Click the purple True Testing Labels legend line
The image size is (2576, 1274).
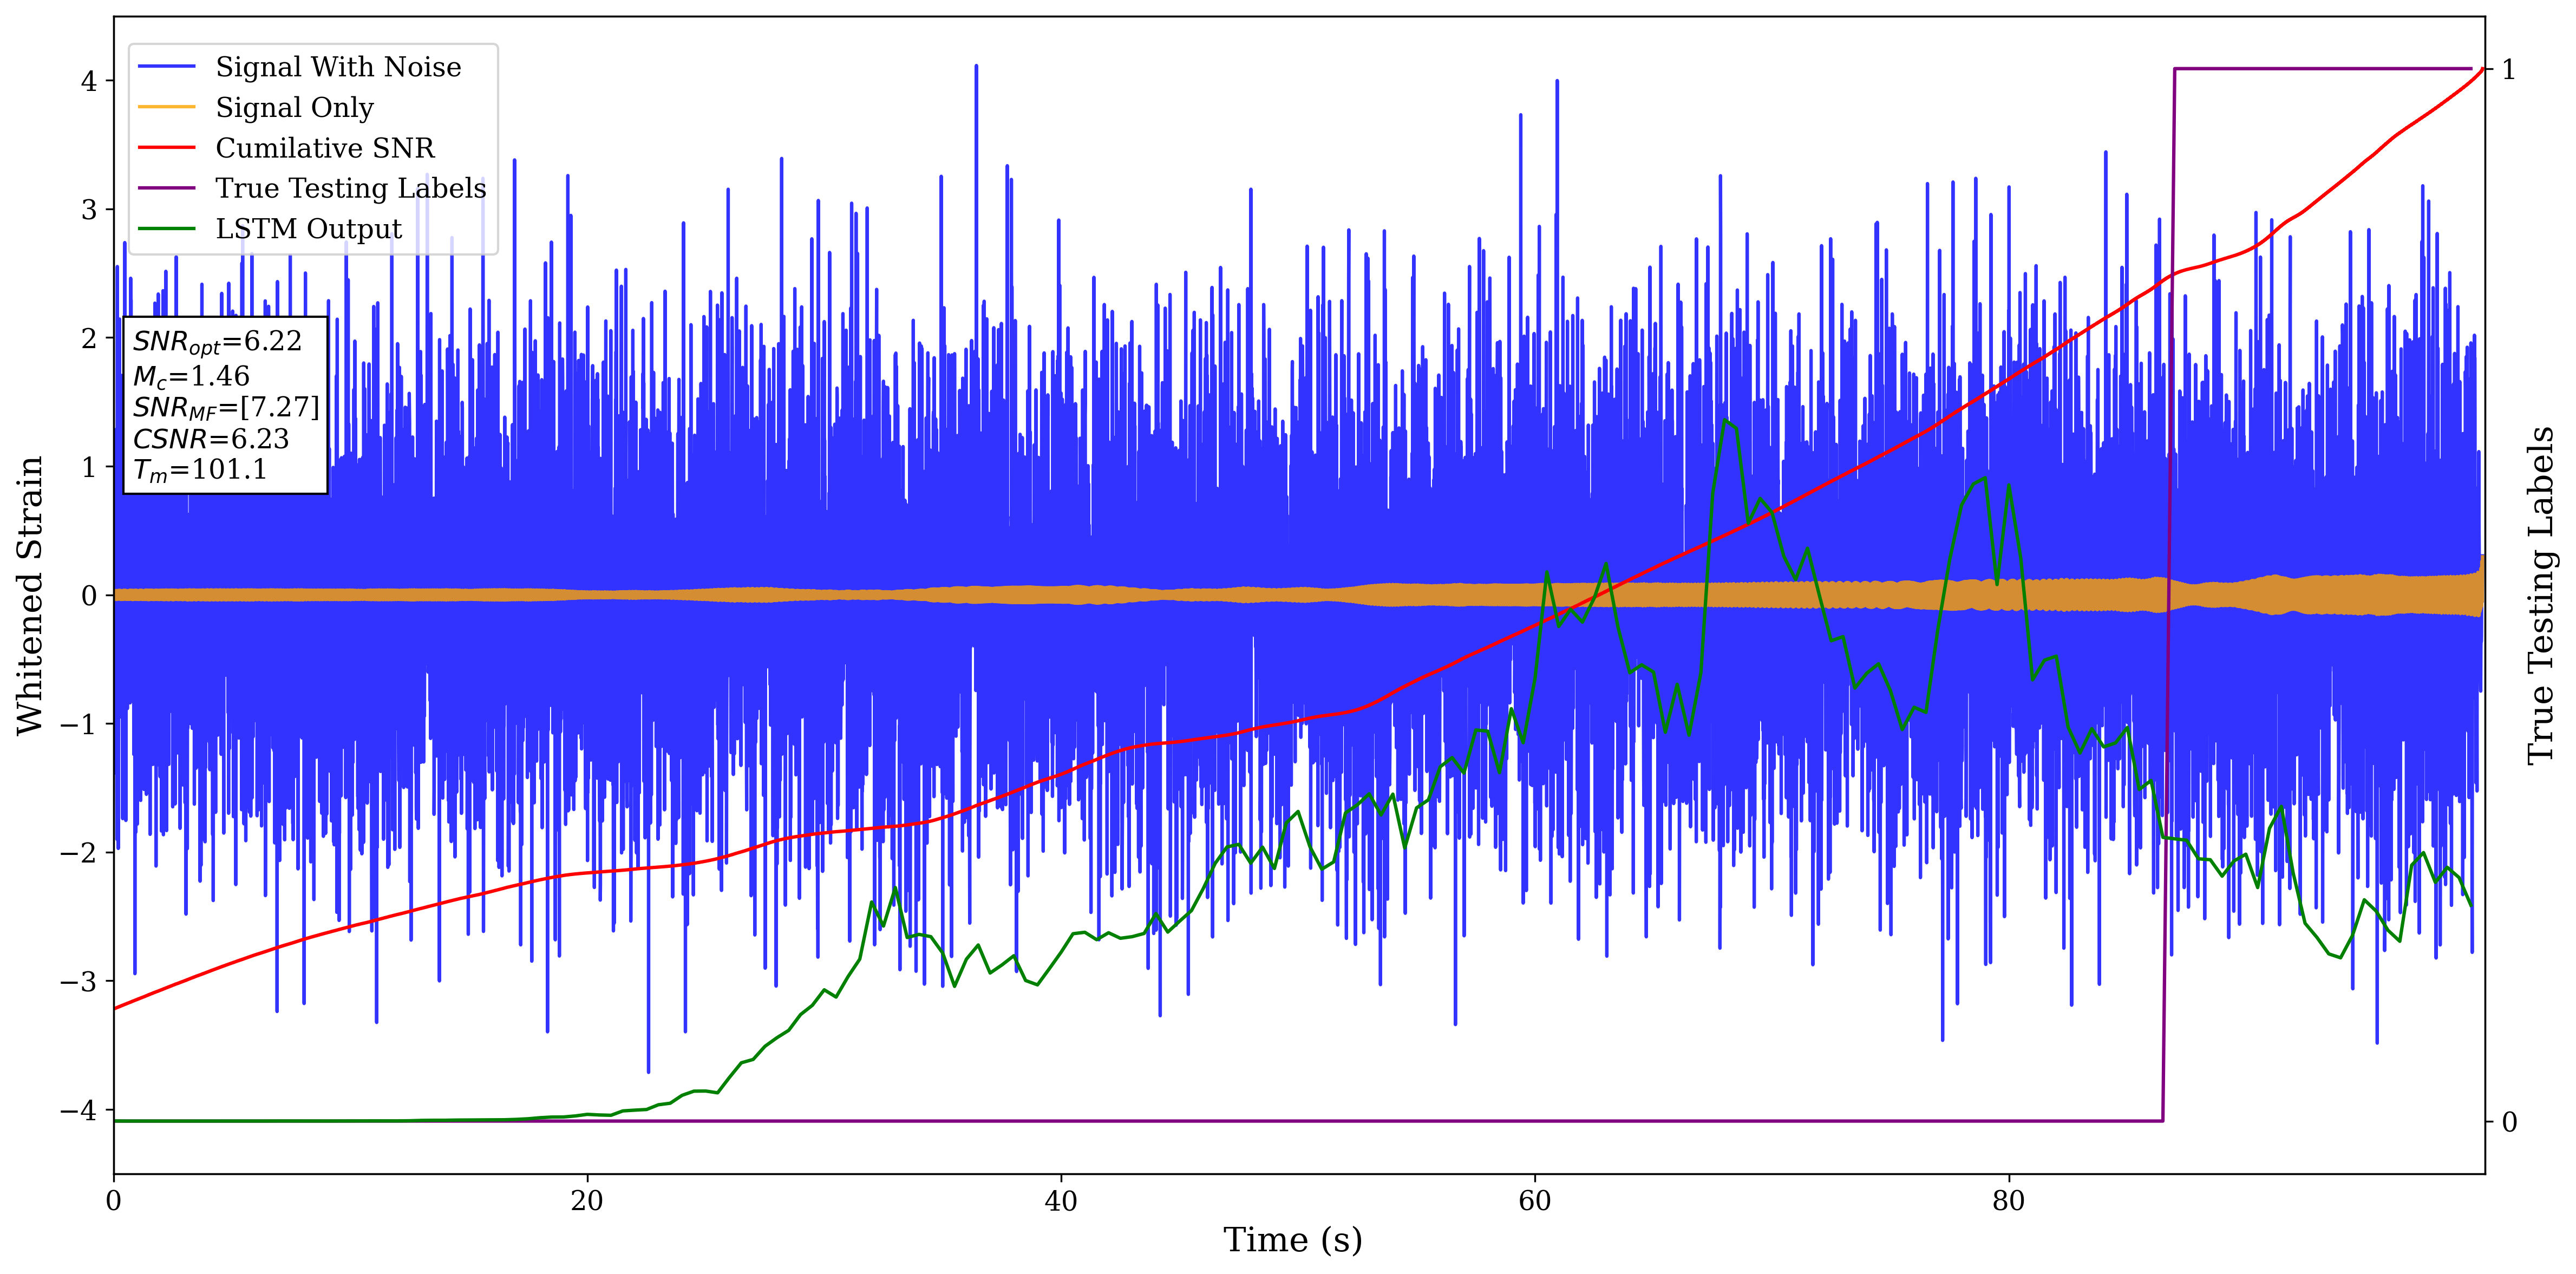coord(166,188)
